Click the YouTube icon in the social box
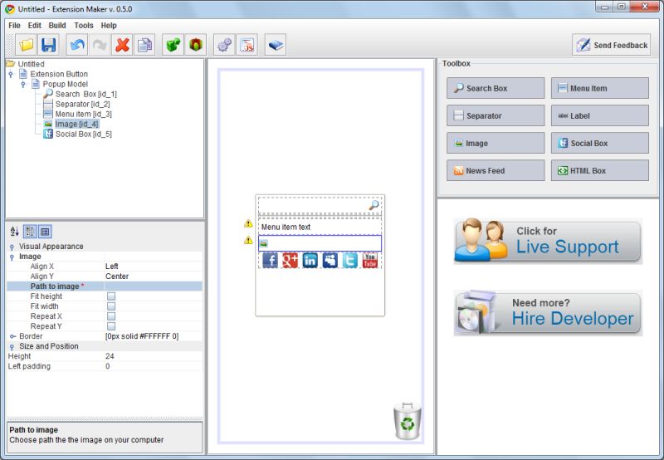Viewport: 664px width, 460px height. click(x=370, y=261)
